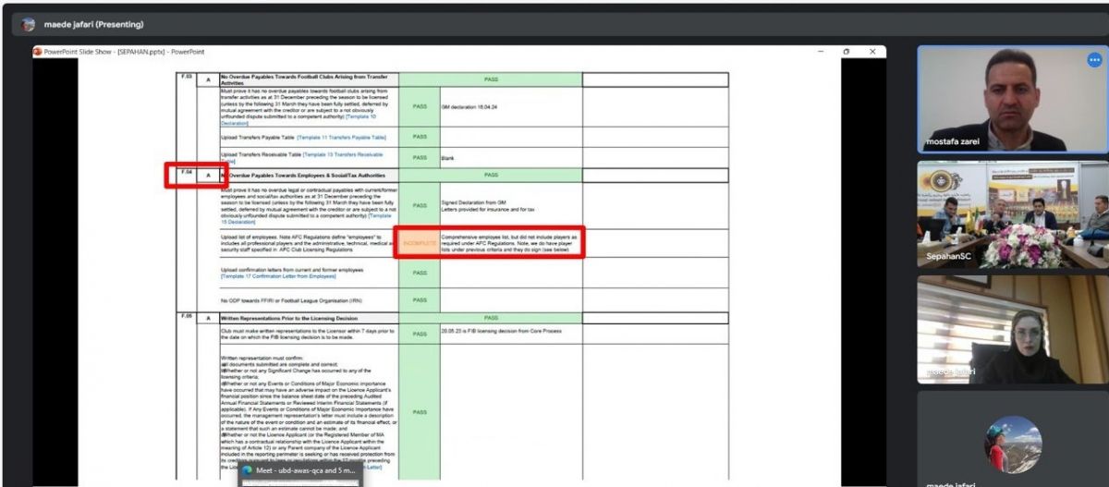Click the orange INCOMPLETE status cell
Screen dimensions: 1109x487
pyautogui.click(x=419, y=242)
